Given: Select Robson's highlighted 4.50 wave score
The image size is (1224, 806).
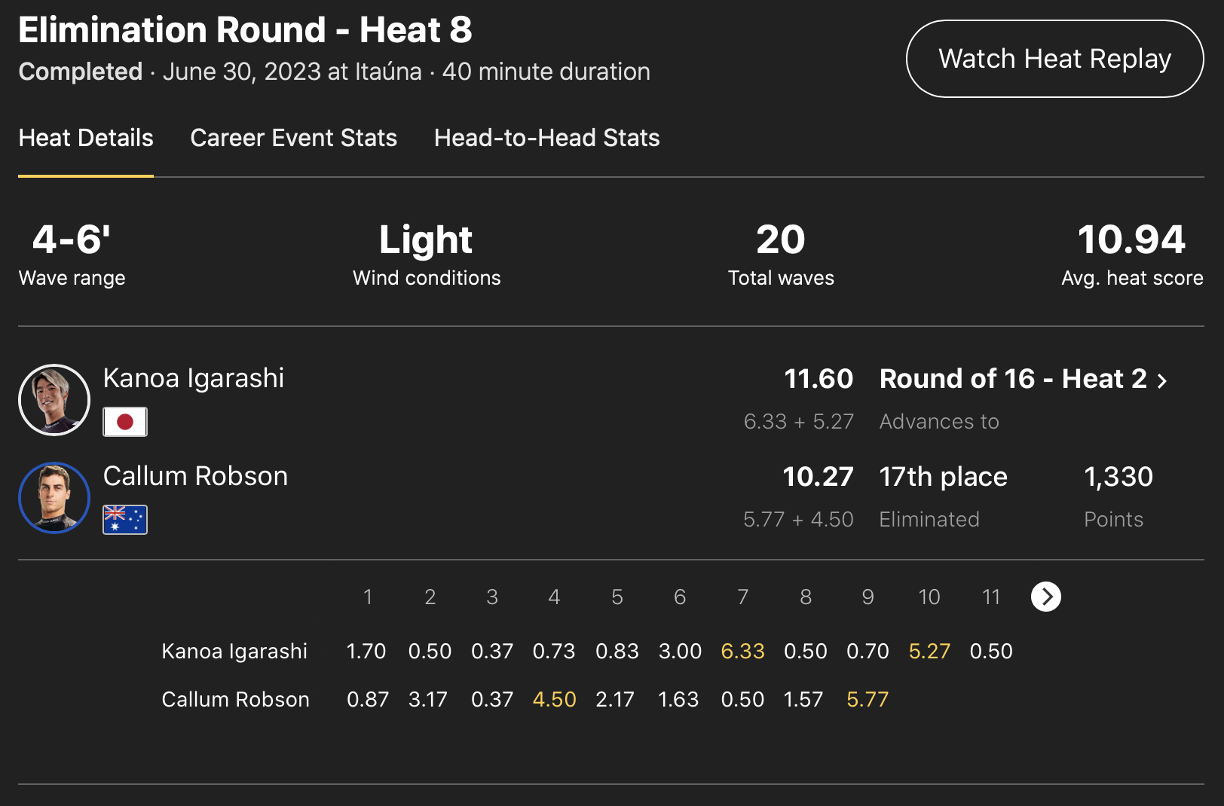Looking at the screenshot, I should coord(554,699).
